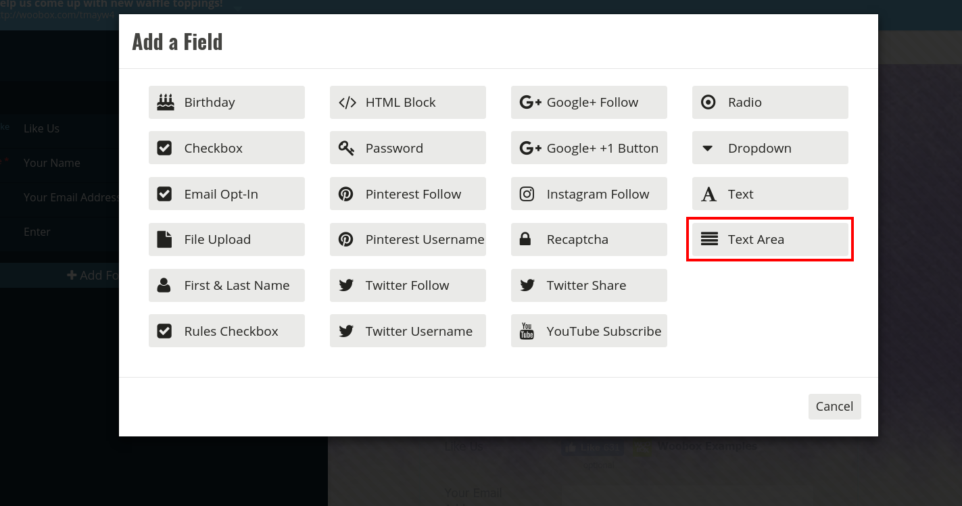Choose the Text field option
The height and width of the screenshot is (506, 962).
coord(770,194)
